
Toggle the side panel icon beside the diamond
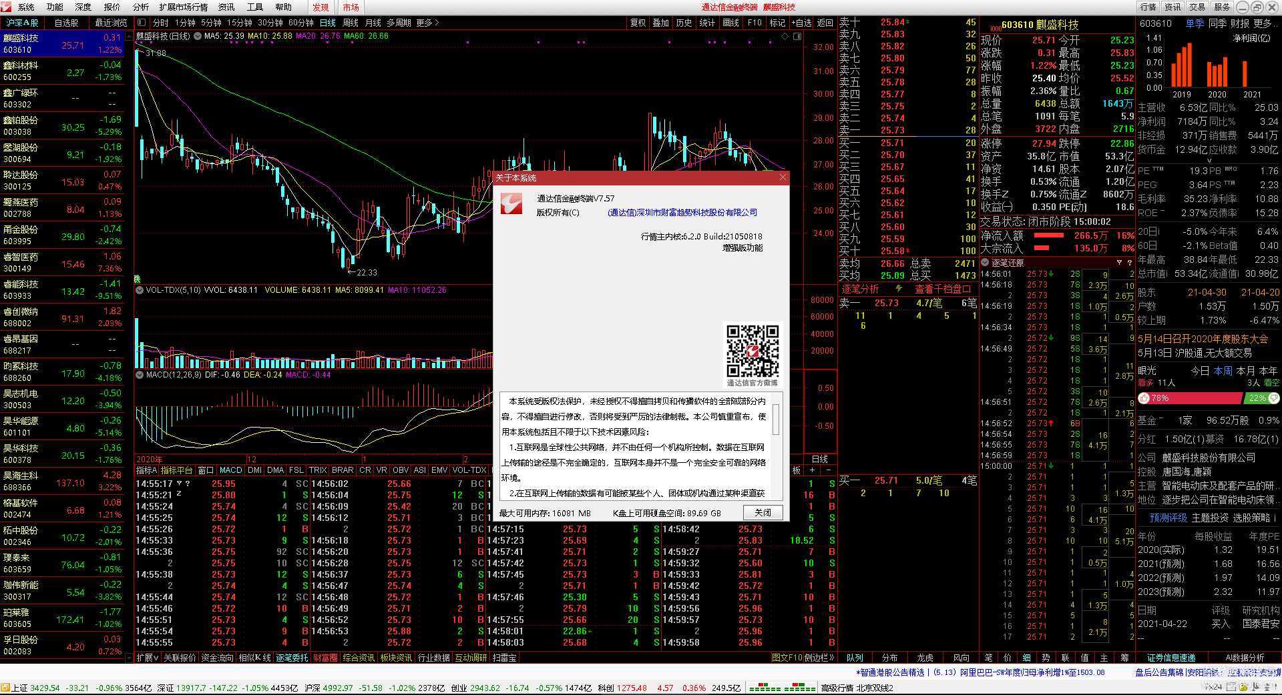coord(797,36)
